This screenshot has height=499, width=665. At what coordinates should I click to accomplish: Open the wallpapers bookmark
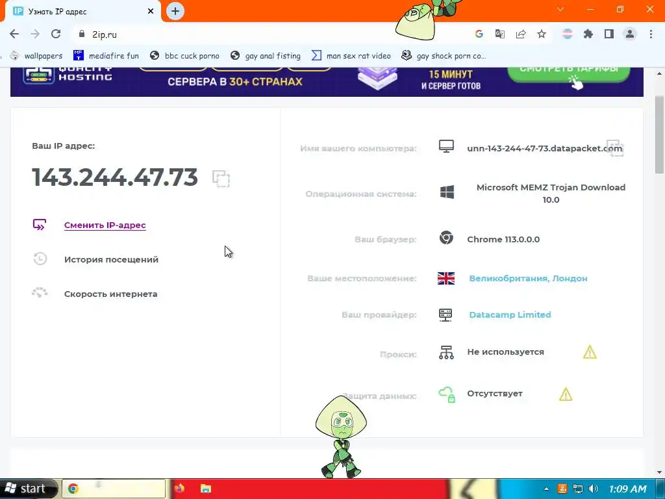[36, 56]
